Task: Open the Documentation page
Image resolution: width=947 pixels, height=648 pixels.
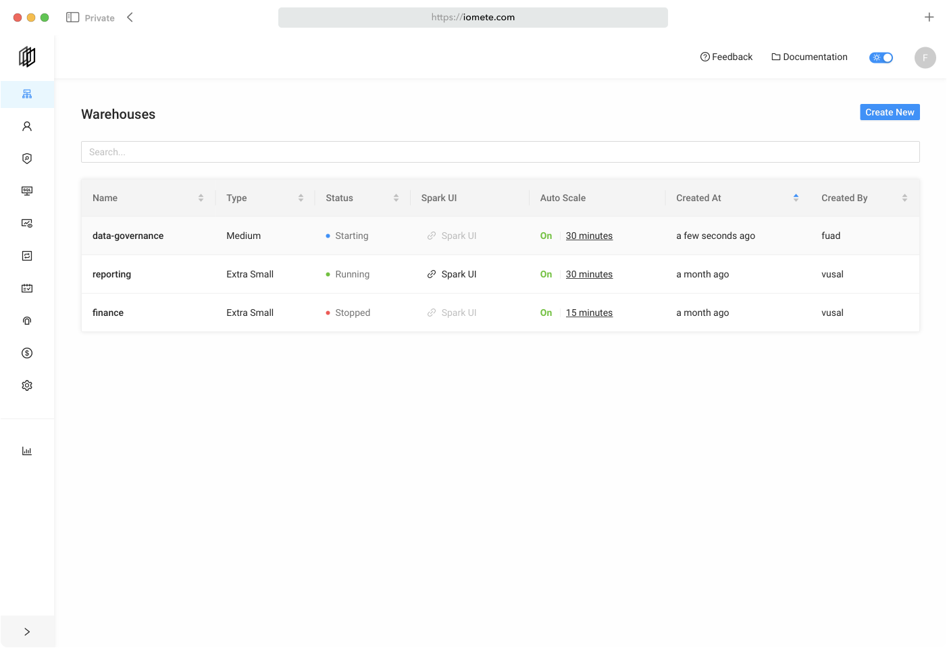Action: [x=809, y=57]
